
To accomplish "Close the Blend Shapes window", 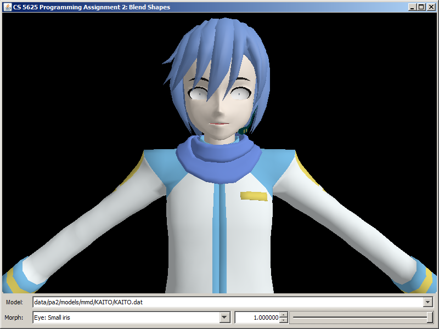I will 430,7.
